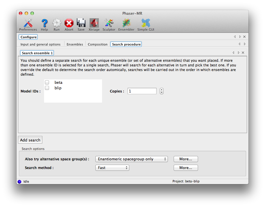Viewport: 265px width, 207px height.
Task: Click the Add search button
Action: tap(30, 140)
